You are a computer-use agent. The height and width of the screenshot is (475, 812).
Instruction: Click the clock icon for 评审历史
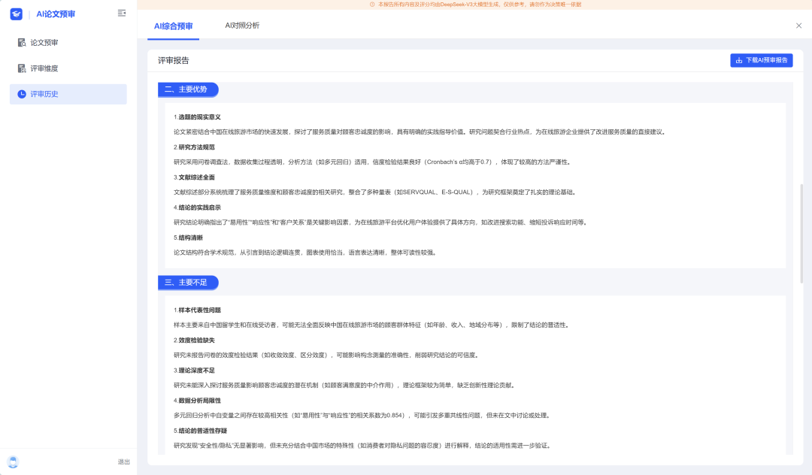coord(22,94)
